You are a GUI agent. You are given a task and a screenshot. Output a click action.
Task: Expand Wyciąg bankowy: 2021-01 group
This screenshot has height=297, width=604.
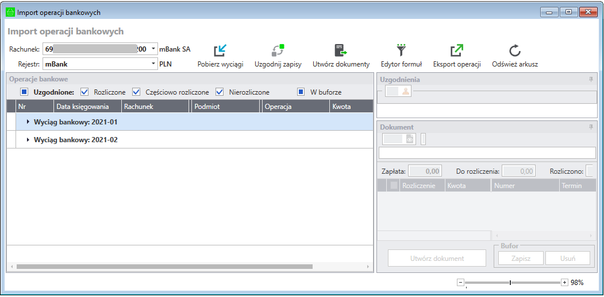point(28,122)
